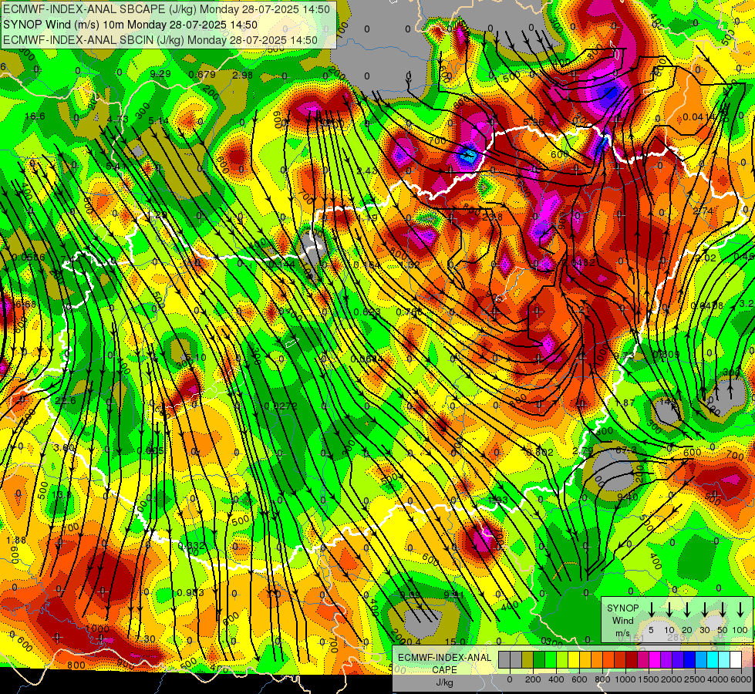Pick the white swatch in CAPE legend
Screen dimensions: 755x694
click(x=736, y=660)
